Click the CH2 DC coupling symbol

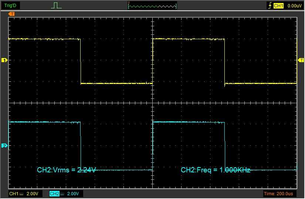click(x=62, y=194)
